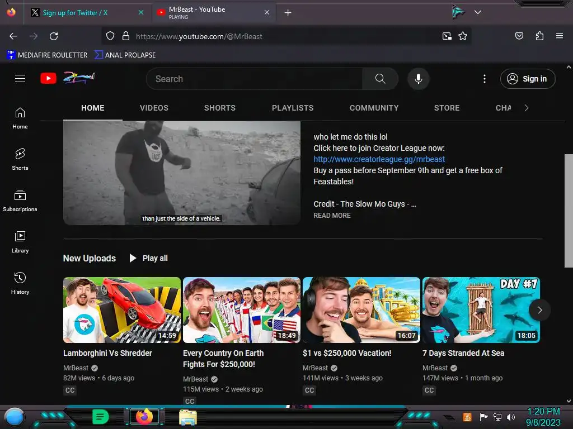This screenshot has height=429, width=573.
Task: Open MEDIAFIRE ROULETTER bookmark
Action: click(x=47, y=55)
